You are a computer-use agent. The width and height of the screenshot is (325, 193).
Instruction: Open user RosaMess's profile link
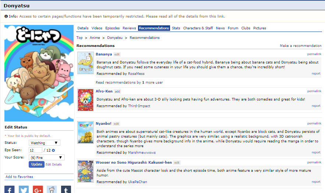tap(136, 74)
